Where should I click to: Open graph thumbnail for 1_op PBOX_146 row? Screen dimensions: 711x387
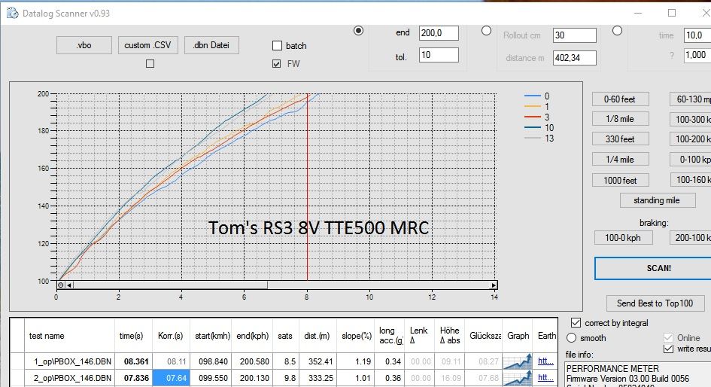coord(518,361)
